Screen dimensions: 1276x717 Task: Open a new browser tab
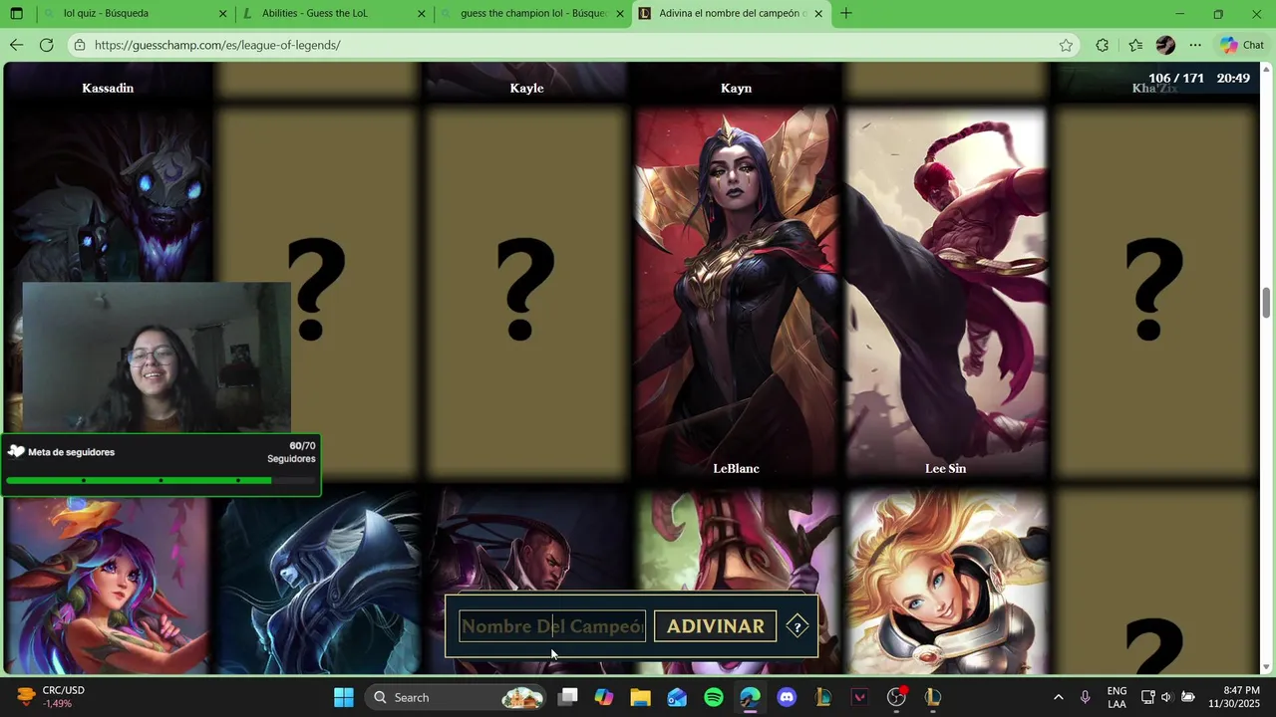click(845, 14)
